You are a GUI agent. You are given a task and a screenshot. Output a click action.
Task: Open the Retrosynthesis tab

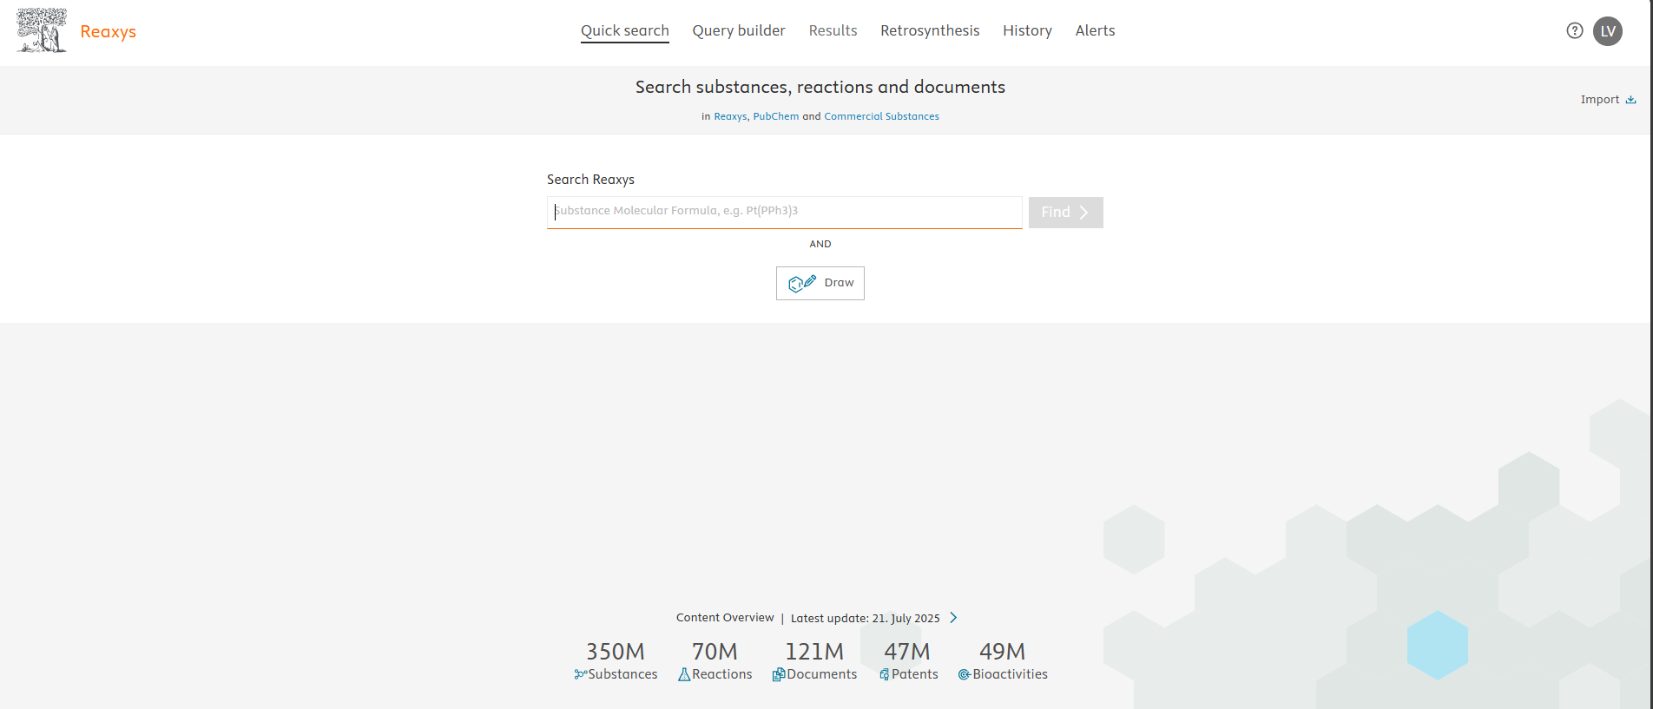tap(930, 30)
